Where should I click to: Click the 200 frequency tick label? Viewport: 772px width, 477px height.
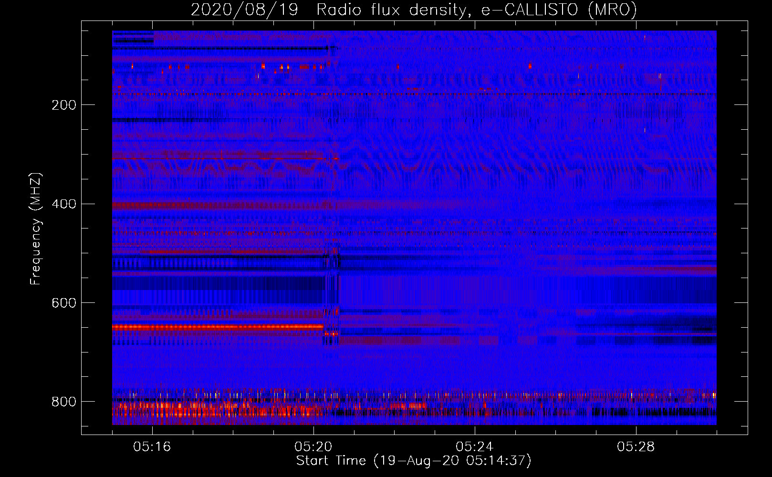pos(63,105)
